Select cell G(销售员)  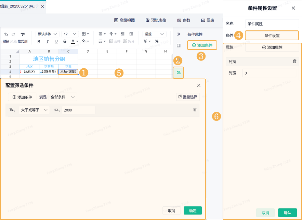click(49, 72)
